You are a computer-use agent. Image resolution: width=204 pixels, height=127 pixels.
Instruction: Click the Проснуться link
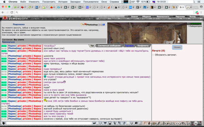[x=8, y=42]
